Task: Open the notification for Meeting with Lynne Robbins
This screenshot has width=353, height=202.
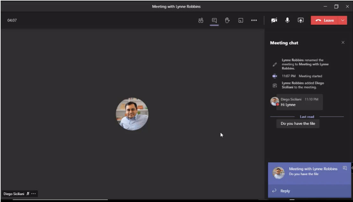Action: point(313,171)
